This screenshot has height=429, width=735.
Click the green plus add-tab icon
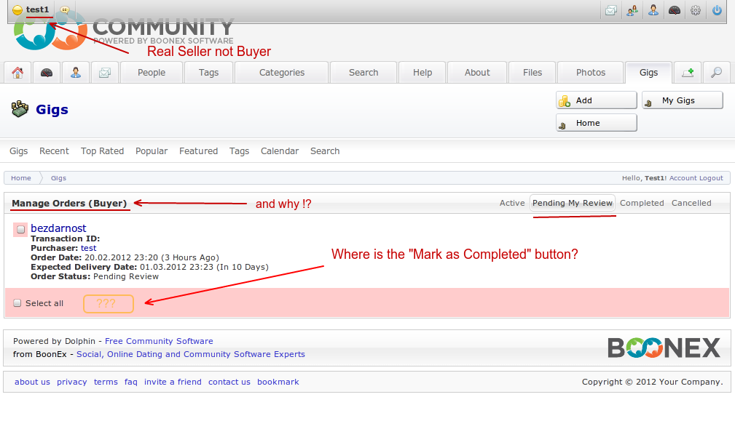(687, 73)
